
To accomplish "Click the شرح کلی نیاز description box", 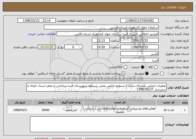I will 96,87.
